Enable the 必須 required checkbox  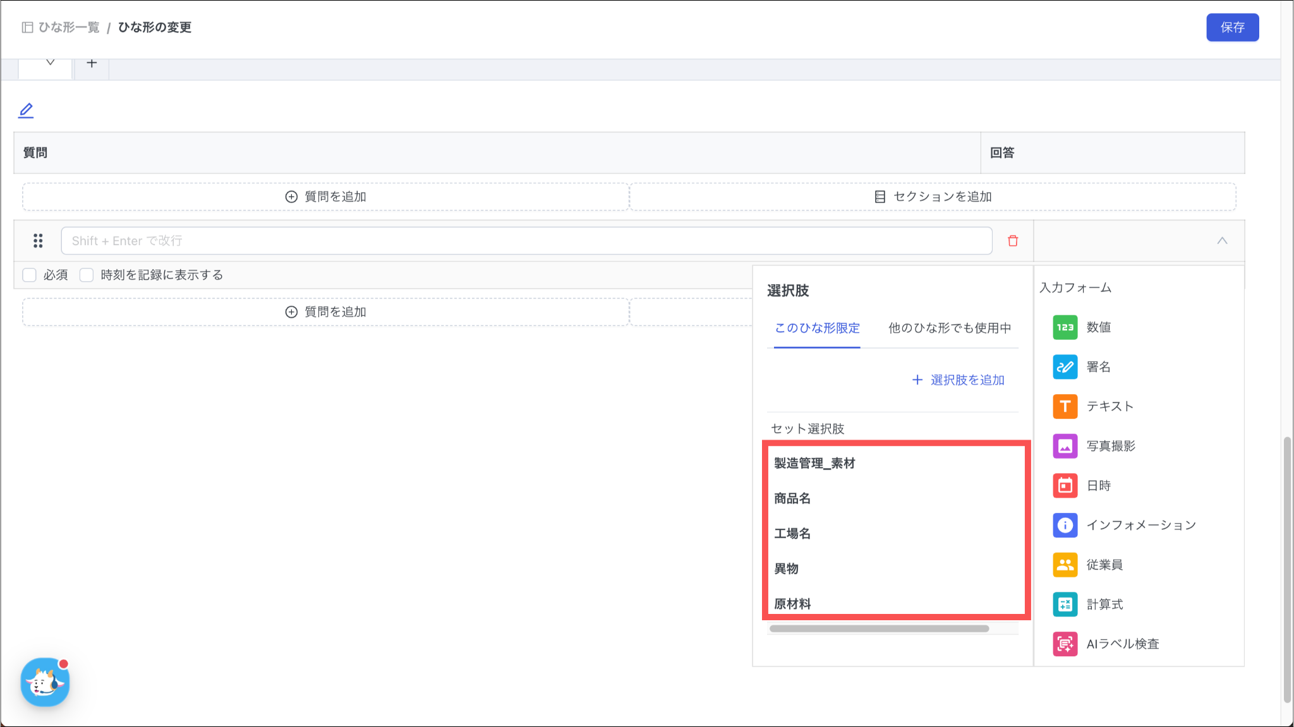pyautogui.click(x=29, y=275)
